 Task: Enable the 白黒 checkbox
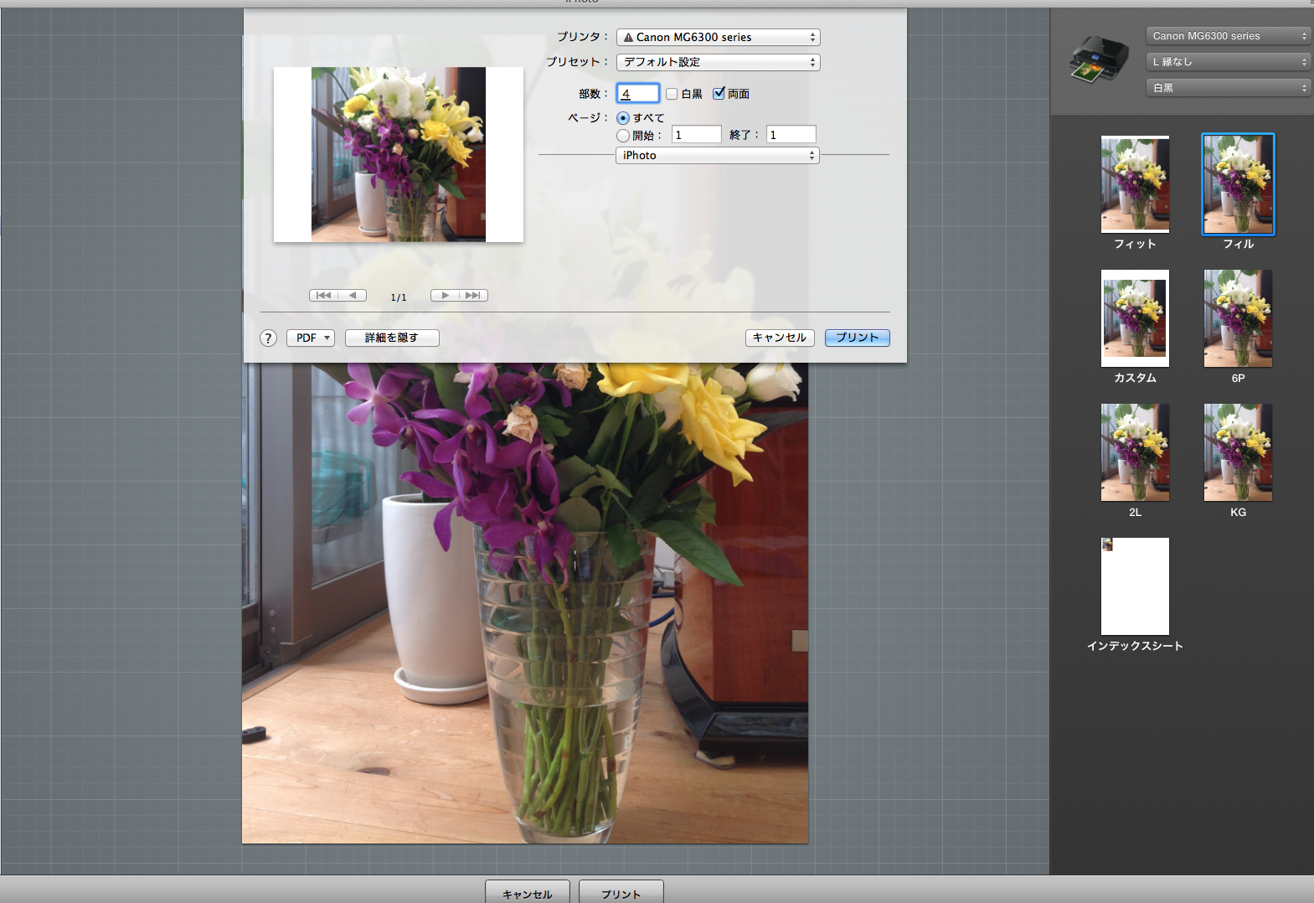tap(672, 94)
